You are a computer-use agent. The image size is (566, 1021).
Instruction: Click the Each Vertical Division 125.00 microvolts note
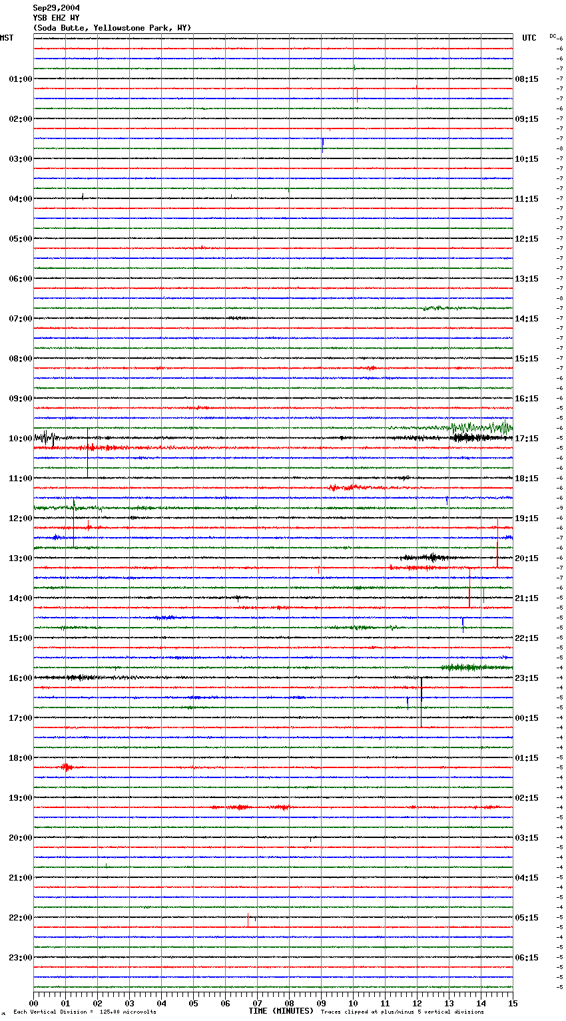pos(85,1012)
